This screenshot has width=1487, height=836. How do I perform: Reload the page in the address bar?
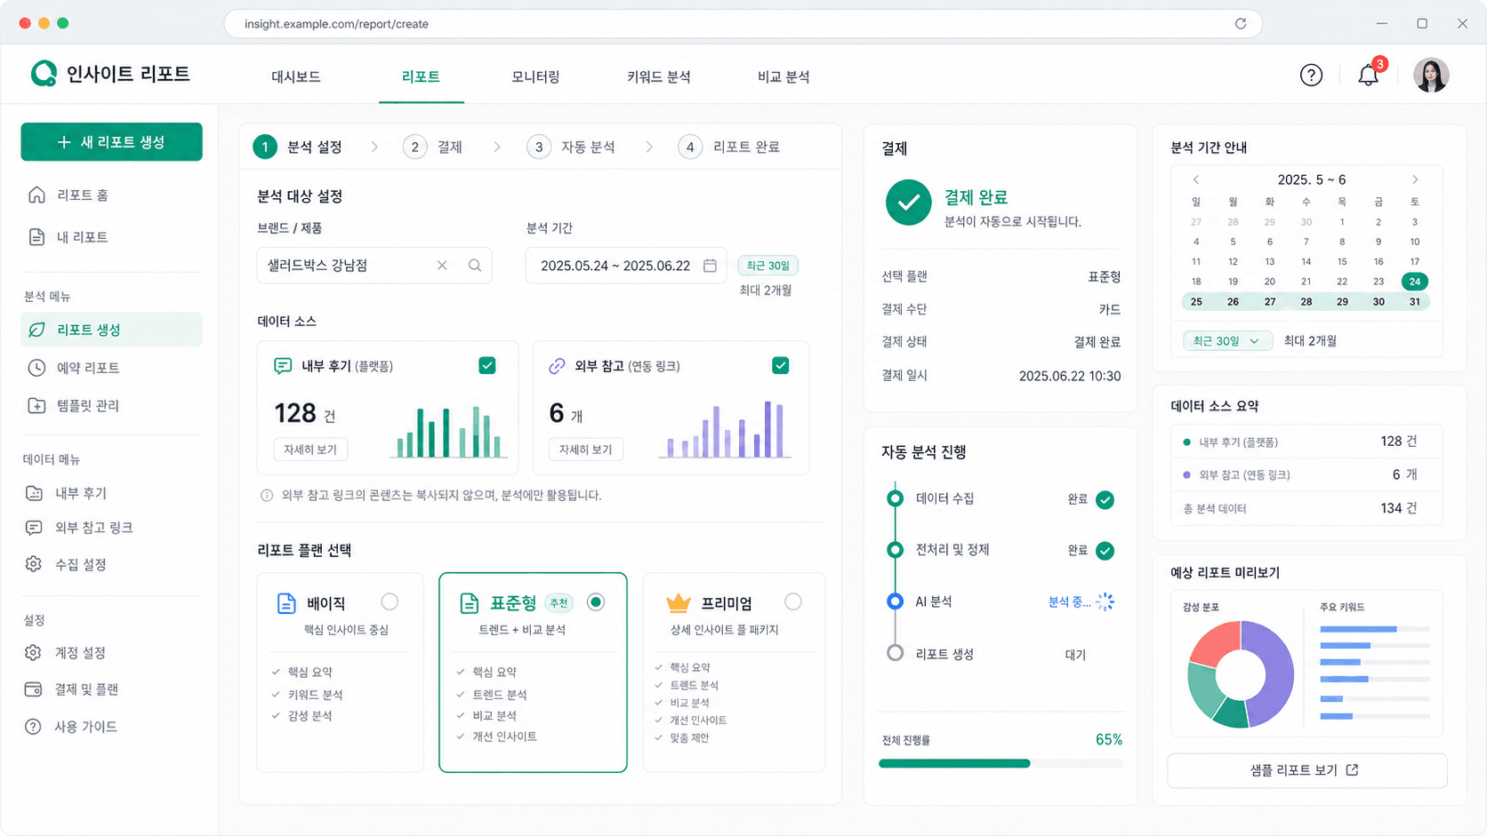[x=1240, y=24]
